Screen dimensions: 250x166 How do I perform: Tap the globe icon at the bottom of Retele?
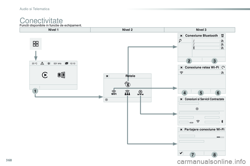[107, 100]
